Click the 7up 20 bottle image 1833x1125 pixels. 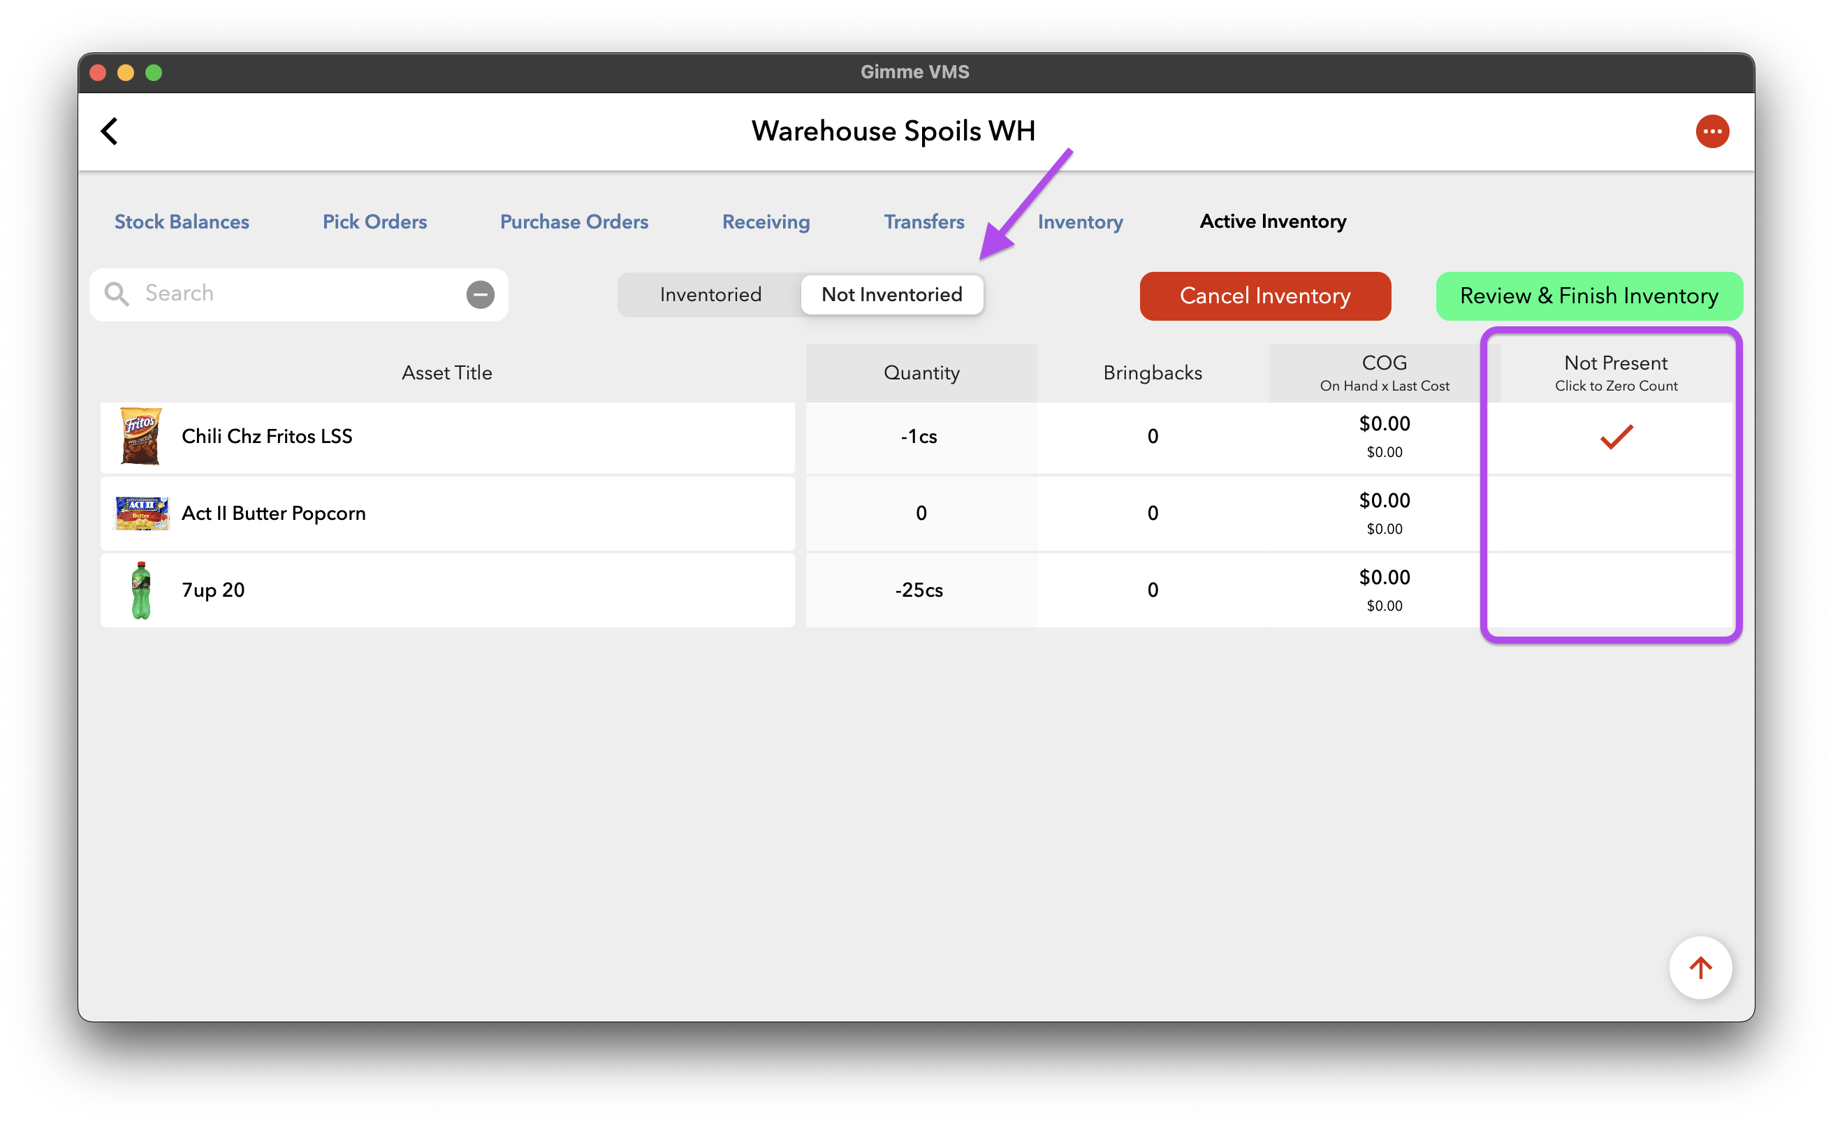coord(140,590)
